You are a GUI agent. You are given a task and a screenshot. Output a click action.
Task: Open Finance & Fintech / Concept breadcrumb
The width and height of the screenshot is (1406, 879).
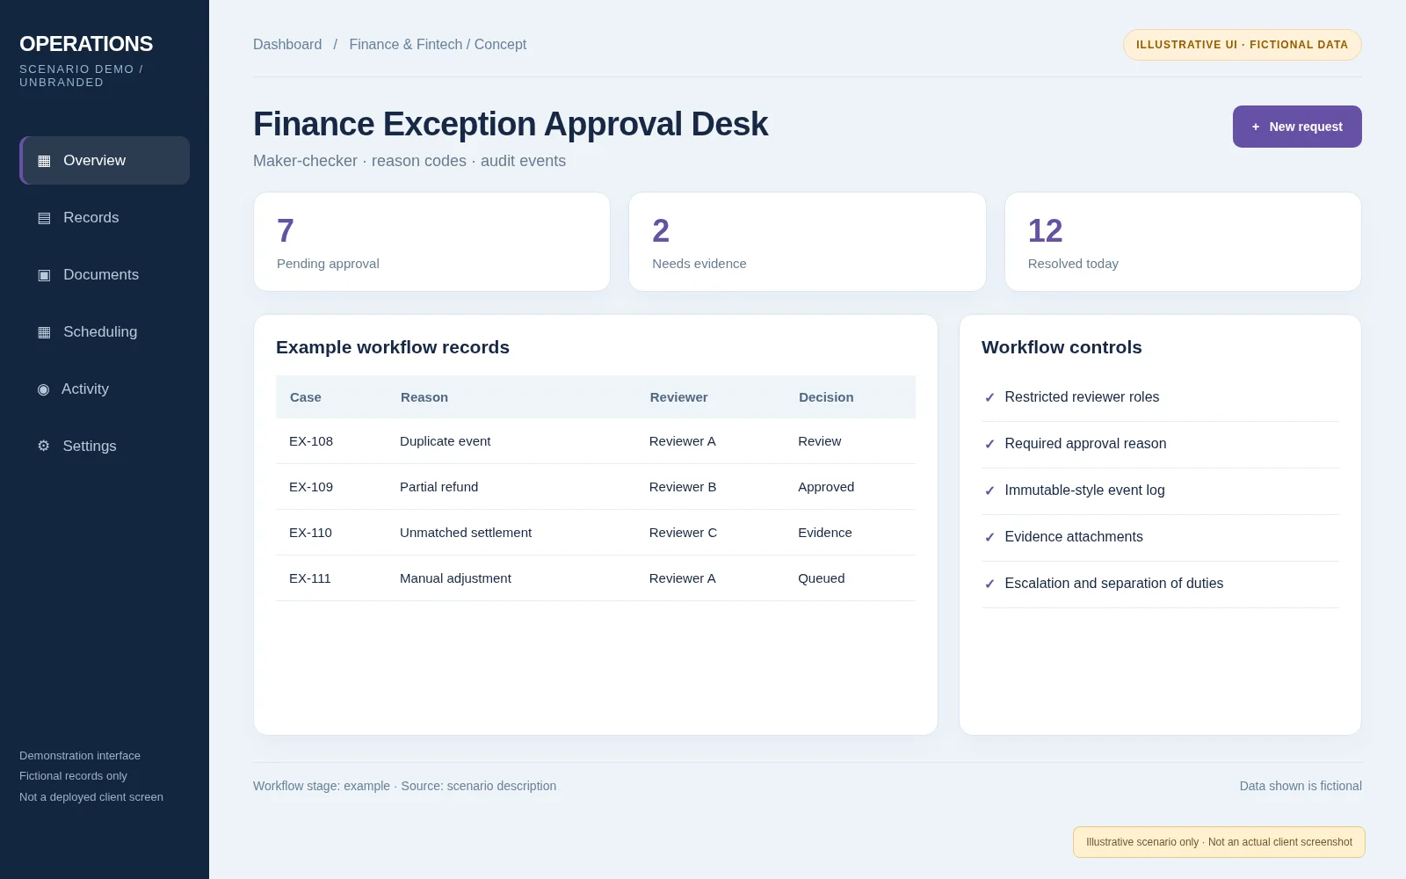pos(438,44)
